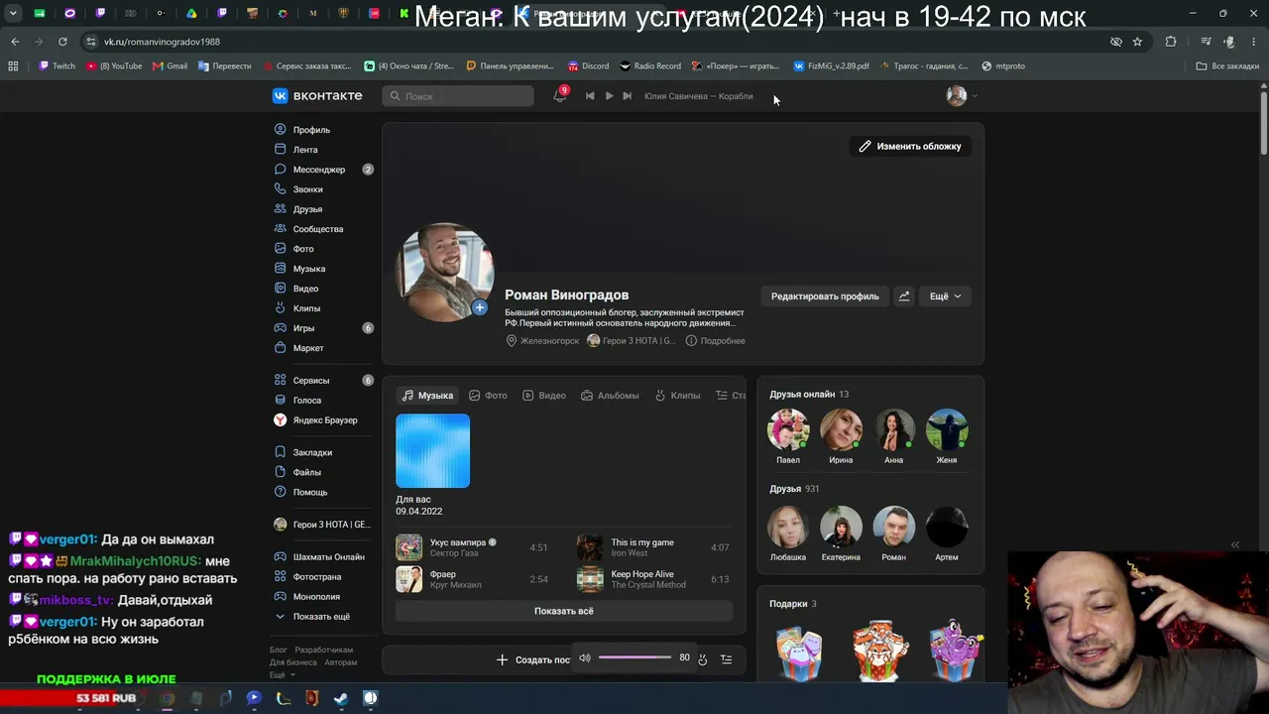Screen dimensions: 1269x714
Task: Open online friend Ирина's avatar
Action: [x=841, y=429]
